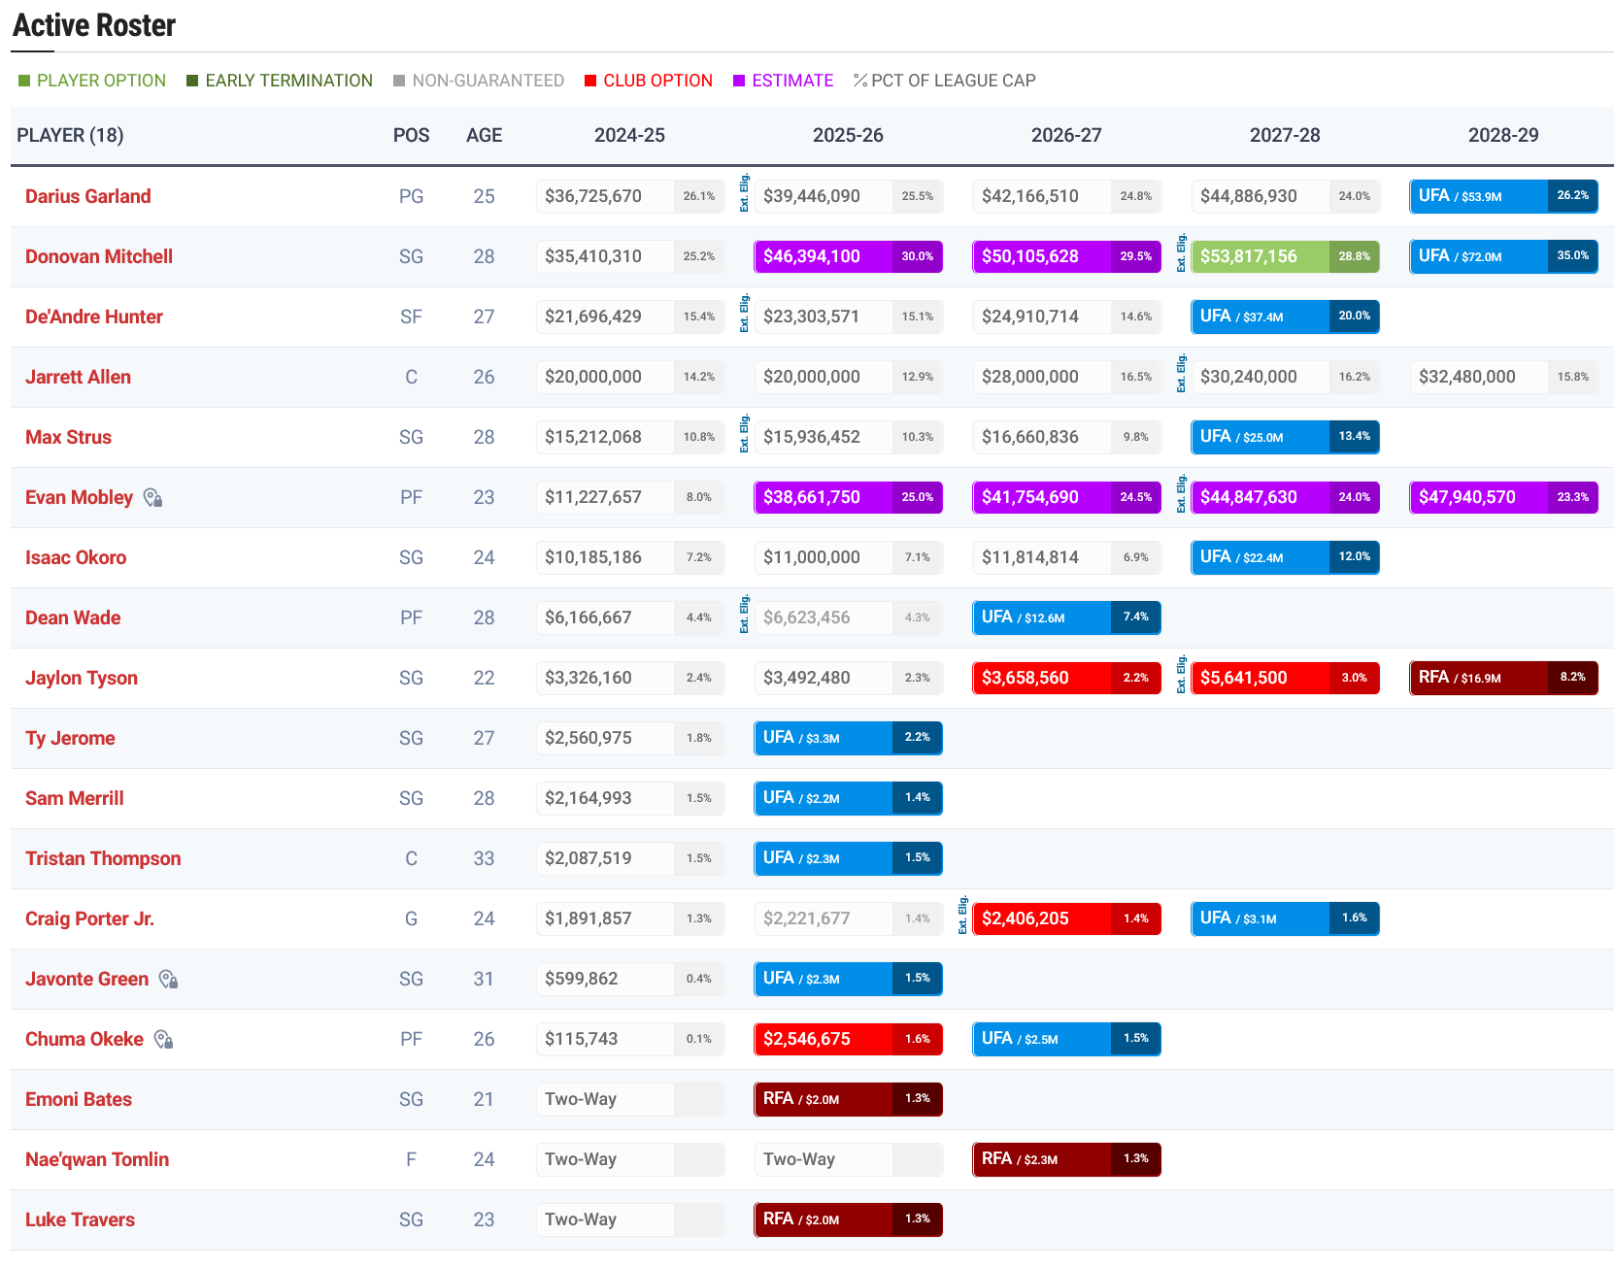The width and height of the screenshot is (1614, 1268).
Task: Click Garland's $36,725,670 salary cell
Action: [x=629, y=196]
